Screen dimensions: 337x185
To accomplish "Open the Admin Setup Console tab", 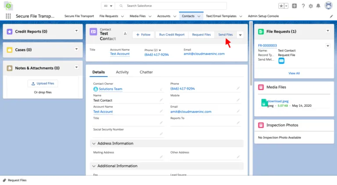I will [x=263, y=16].
